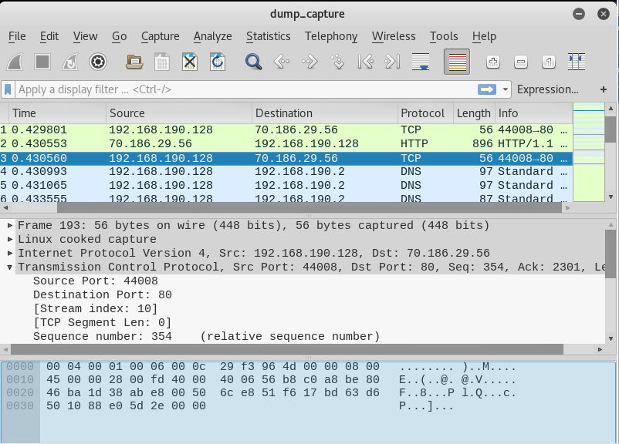Select the HTTP packet in row 2
This screenshot has width=619, height=444.
click(232, 144)
